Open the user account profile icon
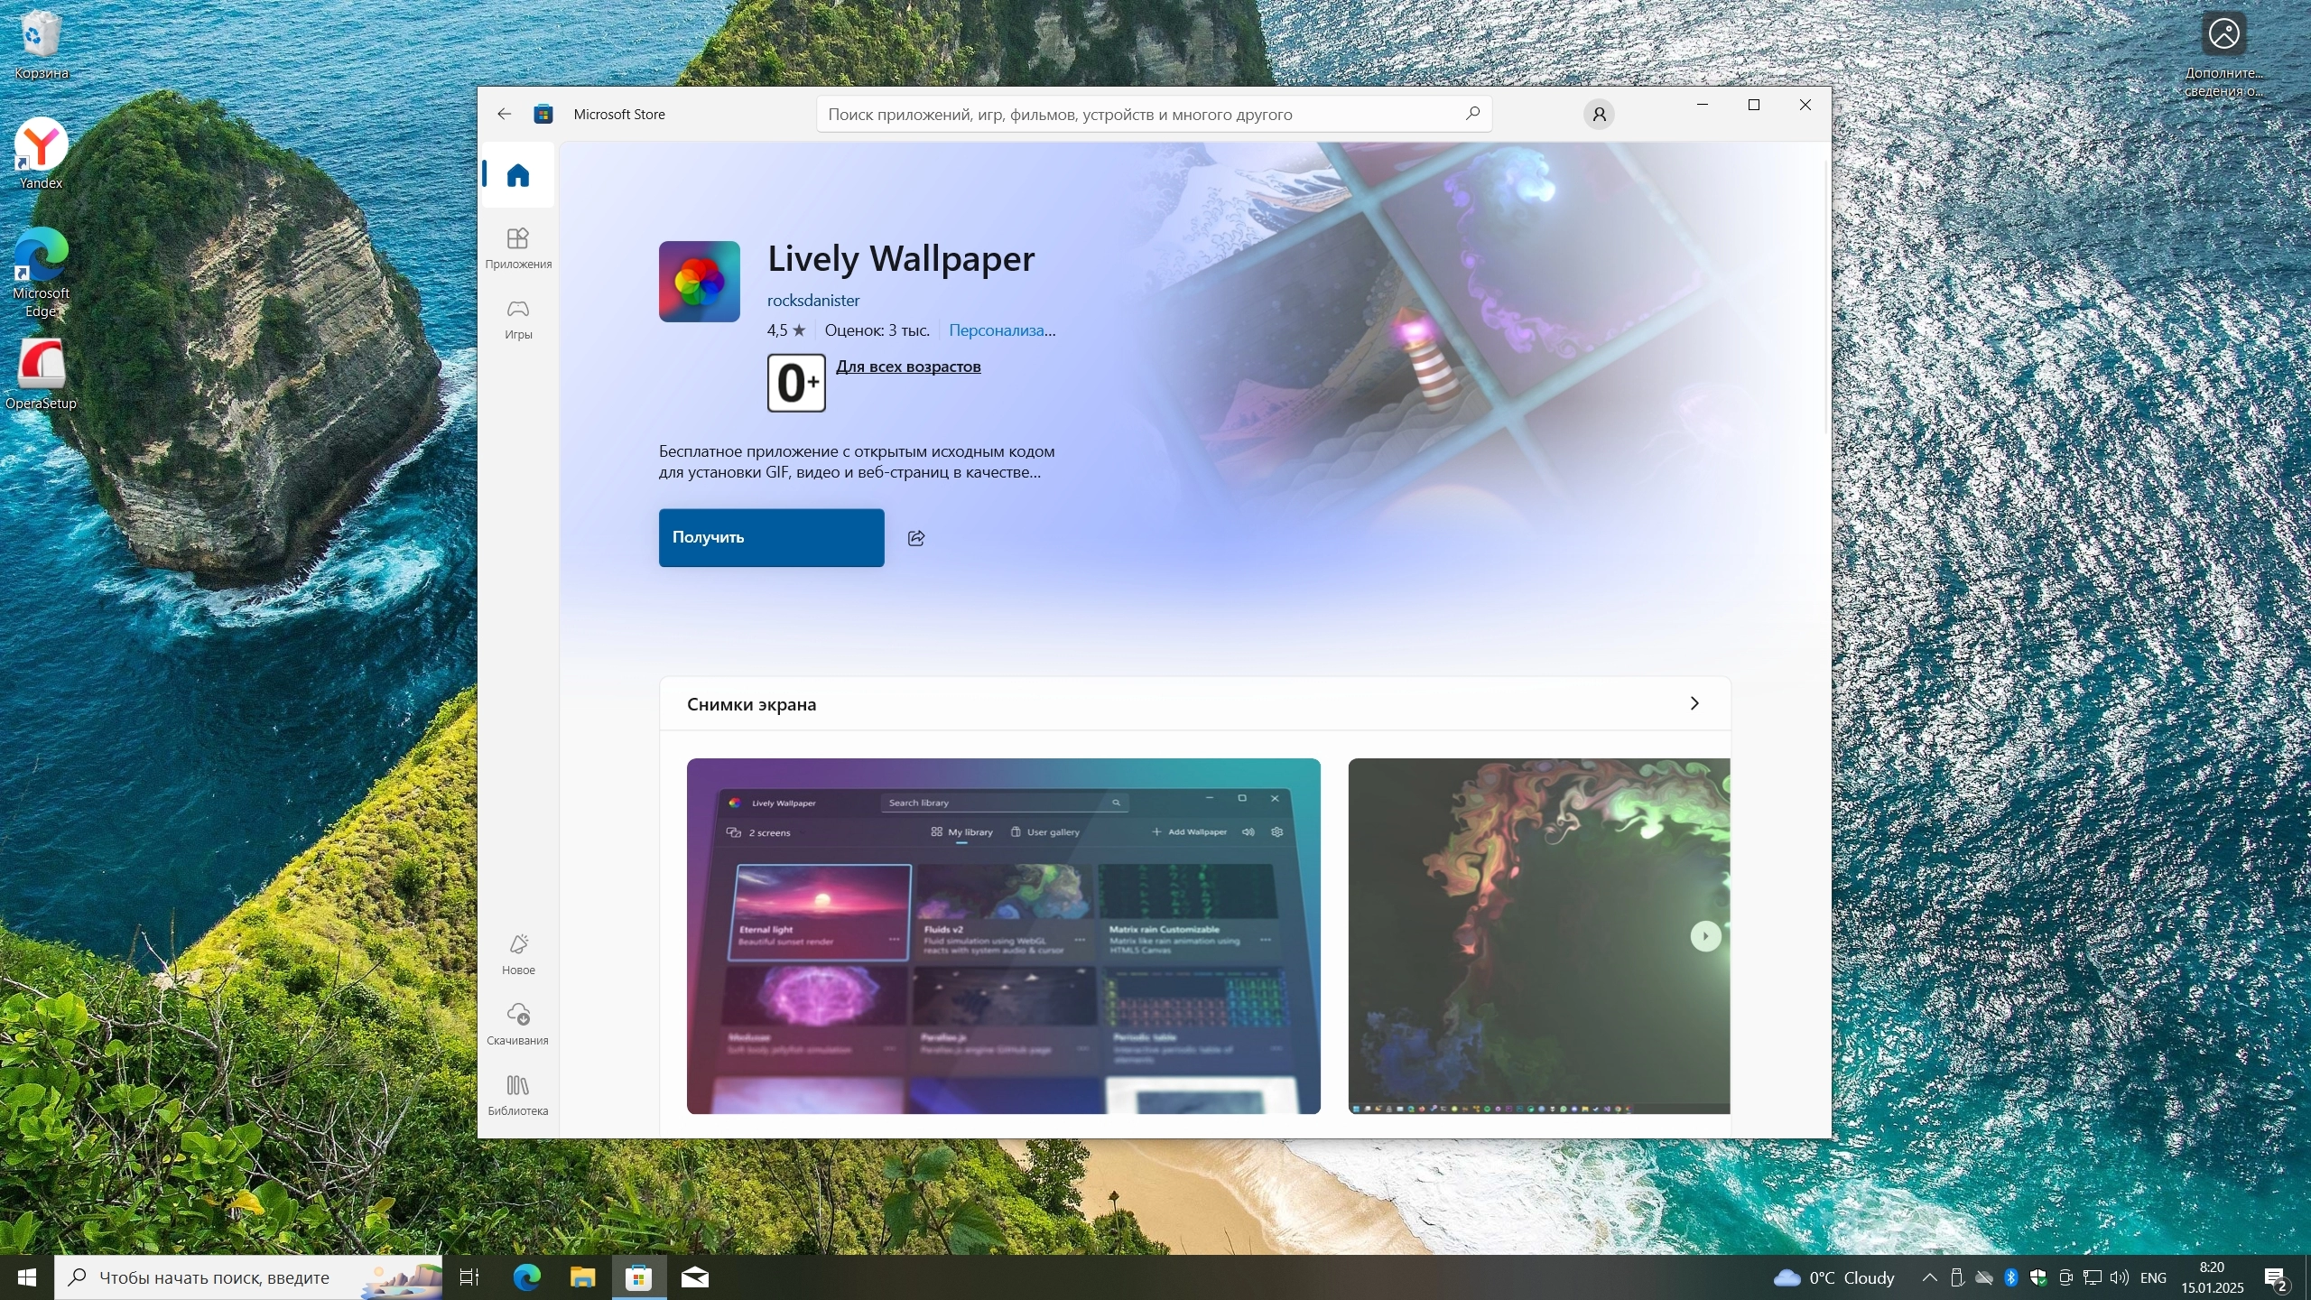Viewport: 2311px width, 1300px height. point(1599,115)
